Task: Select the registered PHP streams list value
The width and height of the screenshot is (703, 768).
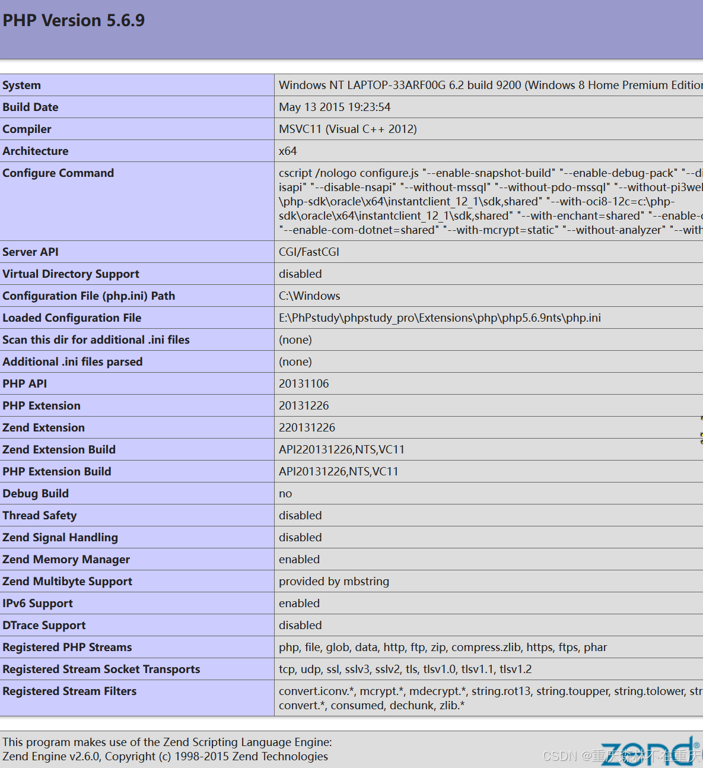Action: point(443,647)
